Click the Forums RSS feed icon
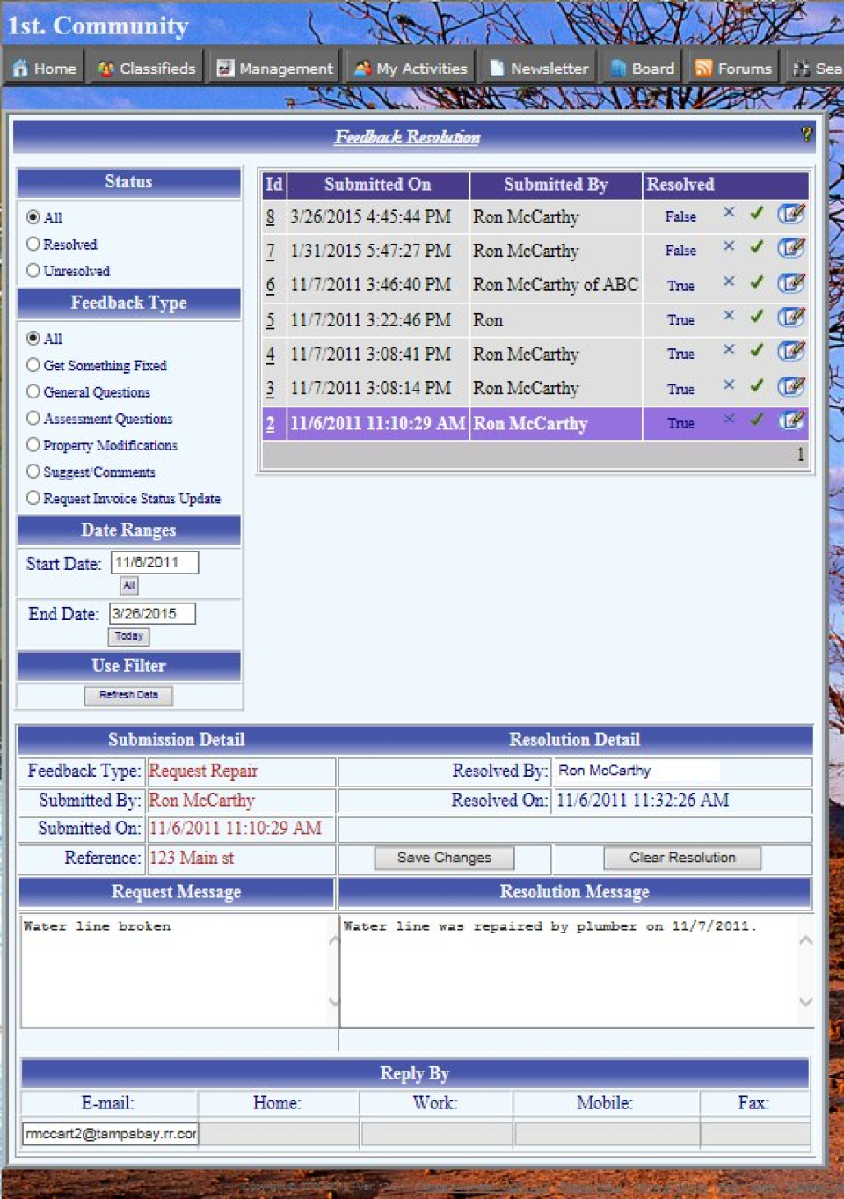The height and width of the screenshot is (1199, 844). click(x=703, y=66)
